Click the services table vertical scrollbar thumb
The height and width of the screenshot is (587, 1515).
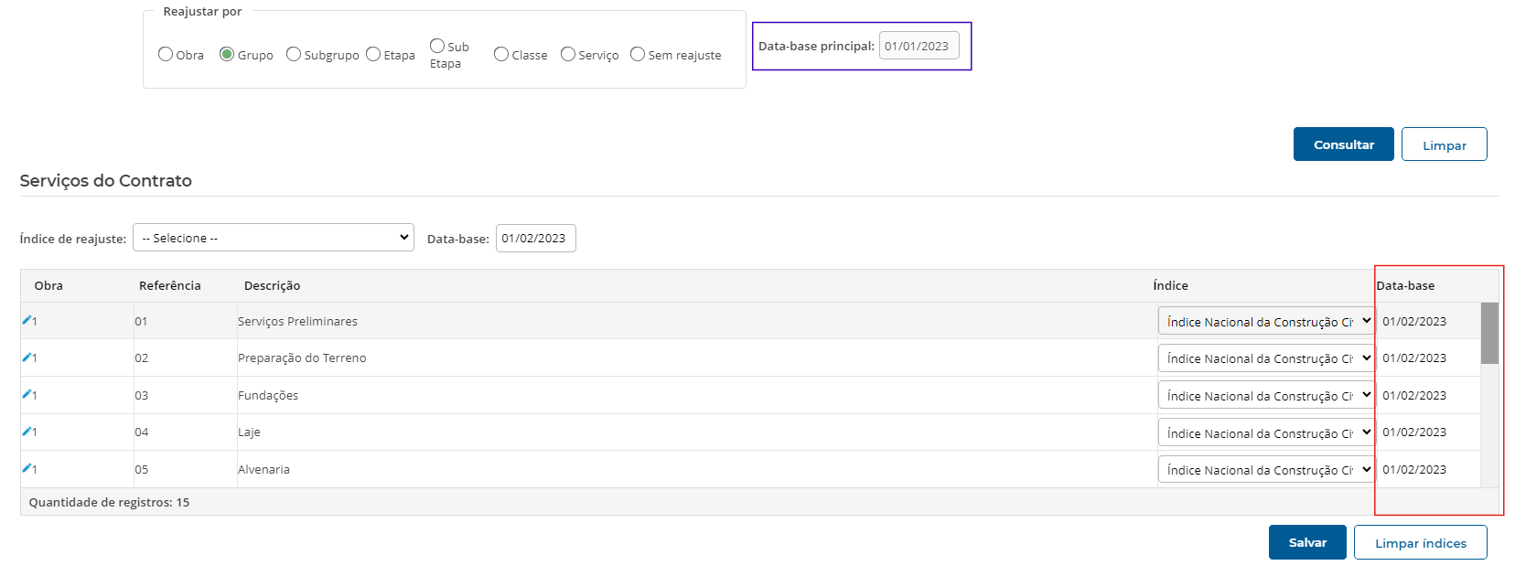click(1489, 334)
